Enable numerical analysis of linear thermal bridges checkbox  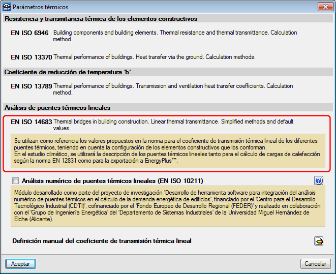[x=16, y=181]
